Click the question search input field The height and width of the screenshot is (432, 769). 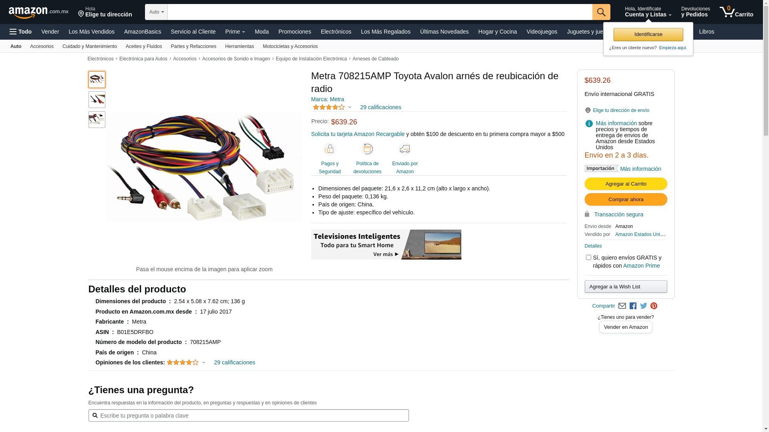pos(248,416)
